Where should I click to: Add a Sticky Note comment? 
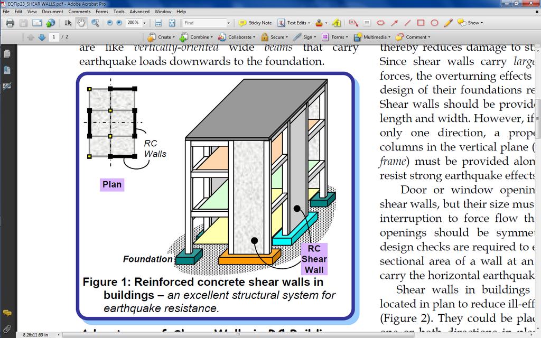pyautogui.click(x=255, y=23)
